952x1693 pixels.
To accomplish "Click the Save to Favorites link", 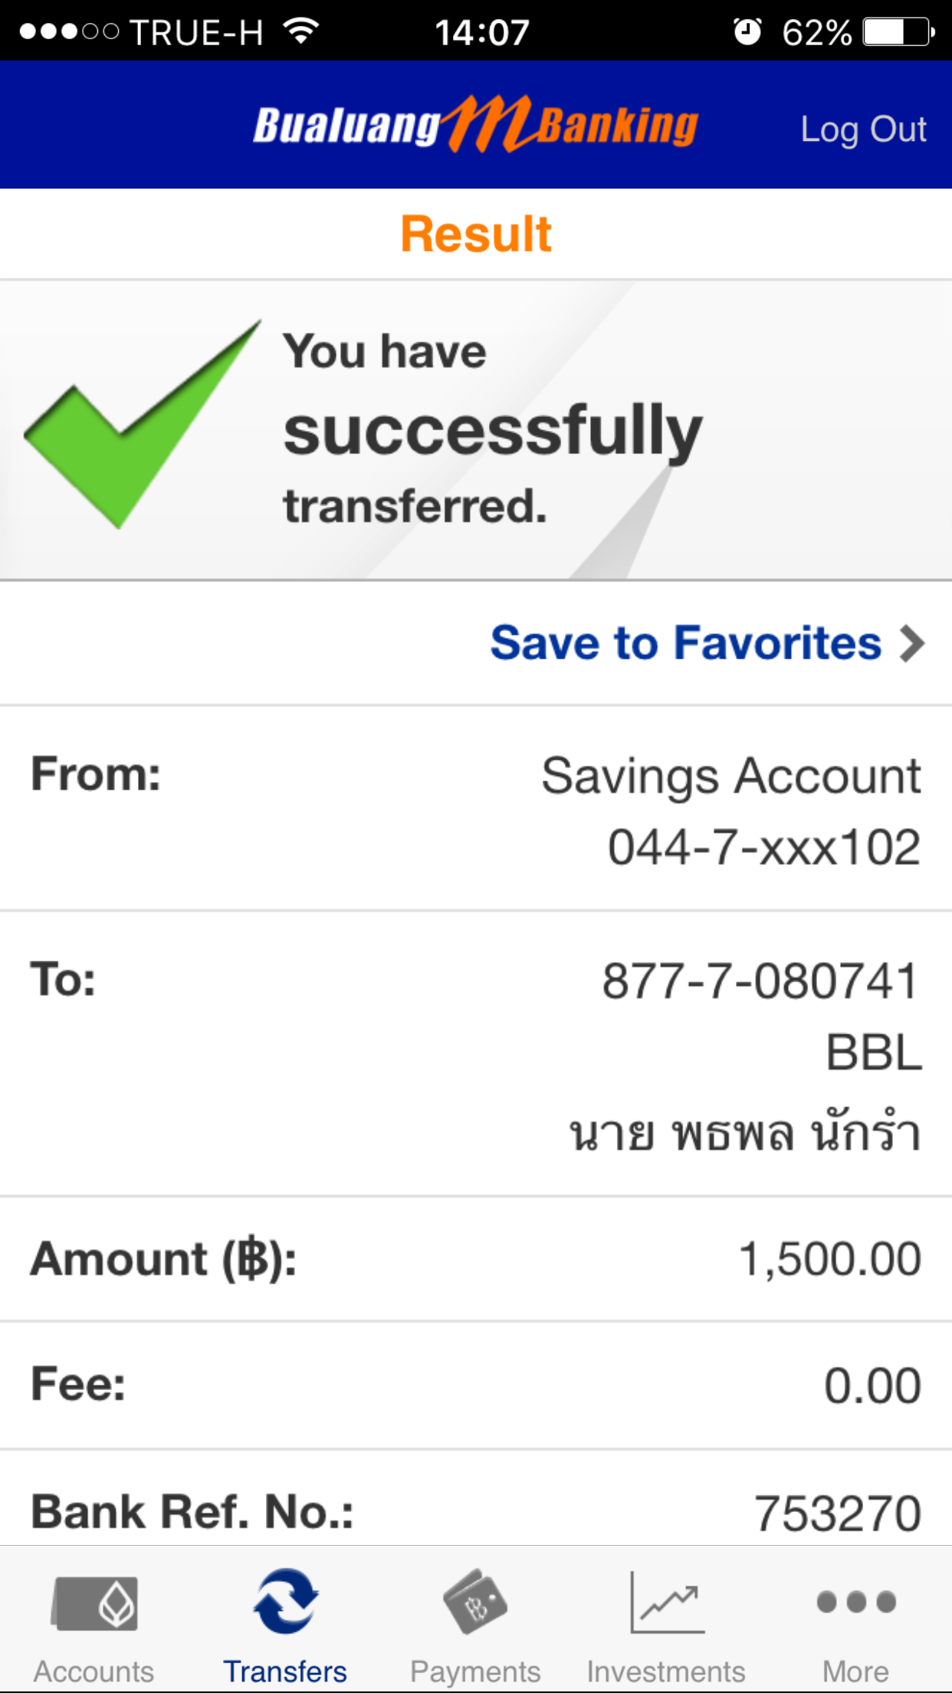I will [x=685, y=643].
